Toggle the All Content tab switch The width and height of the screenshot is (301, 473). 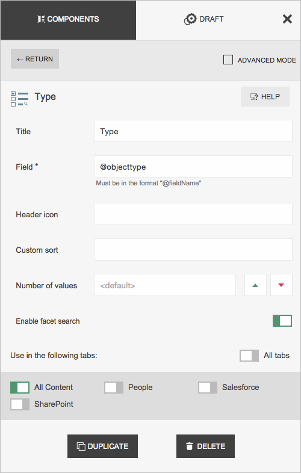pos(20,388)
